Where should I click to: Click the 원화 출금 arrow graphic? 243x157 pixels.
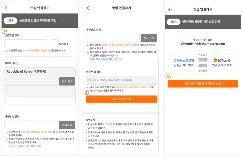tap(203, 66)
